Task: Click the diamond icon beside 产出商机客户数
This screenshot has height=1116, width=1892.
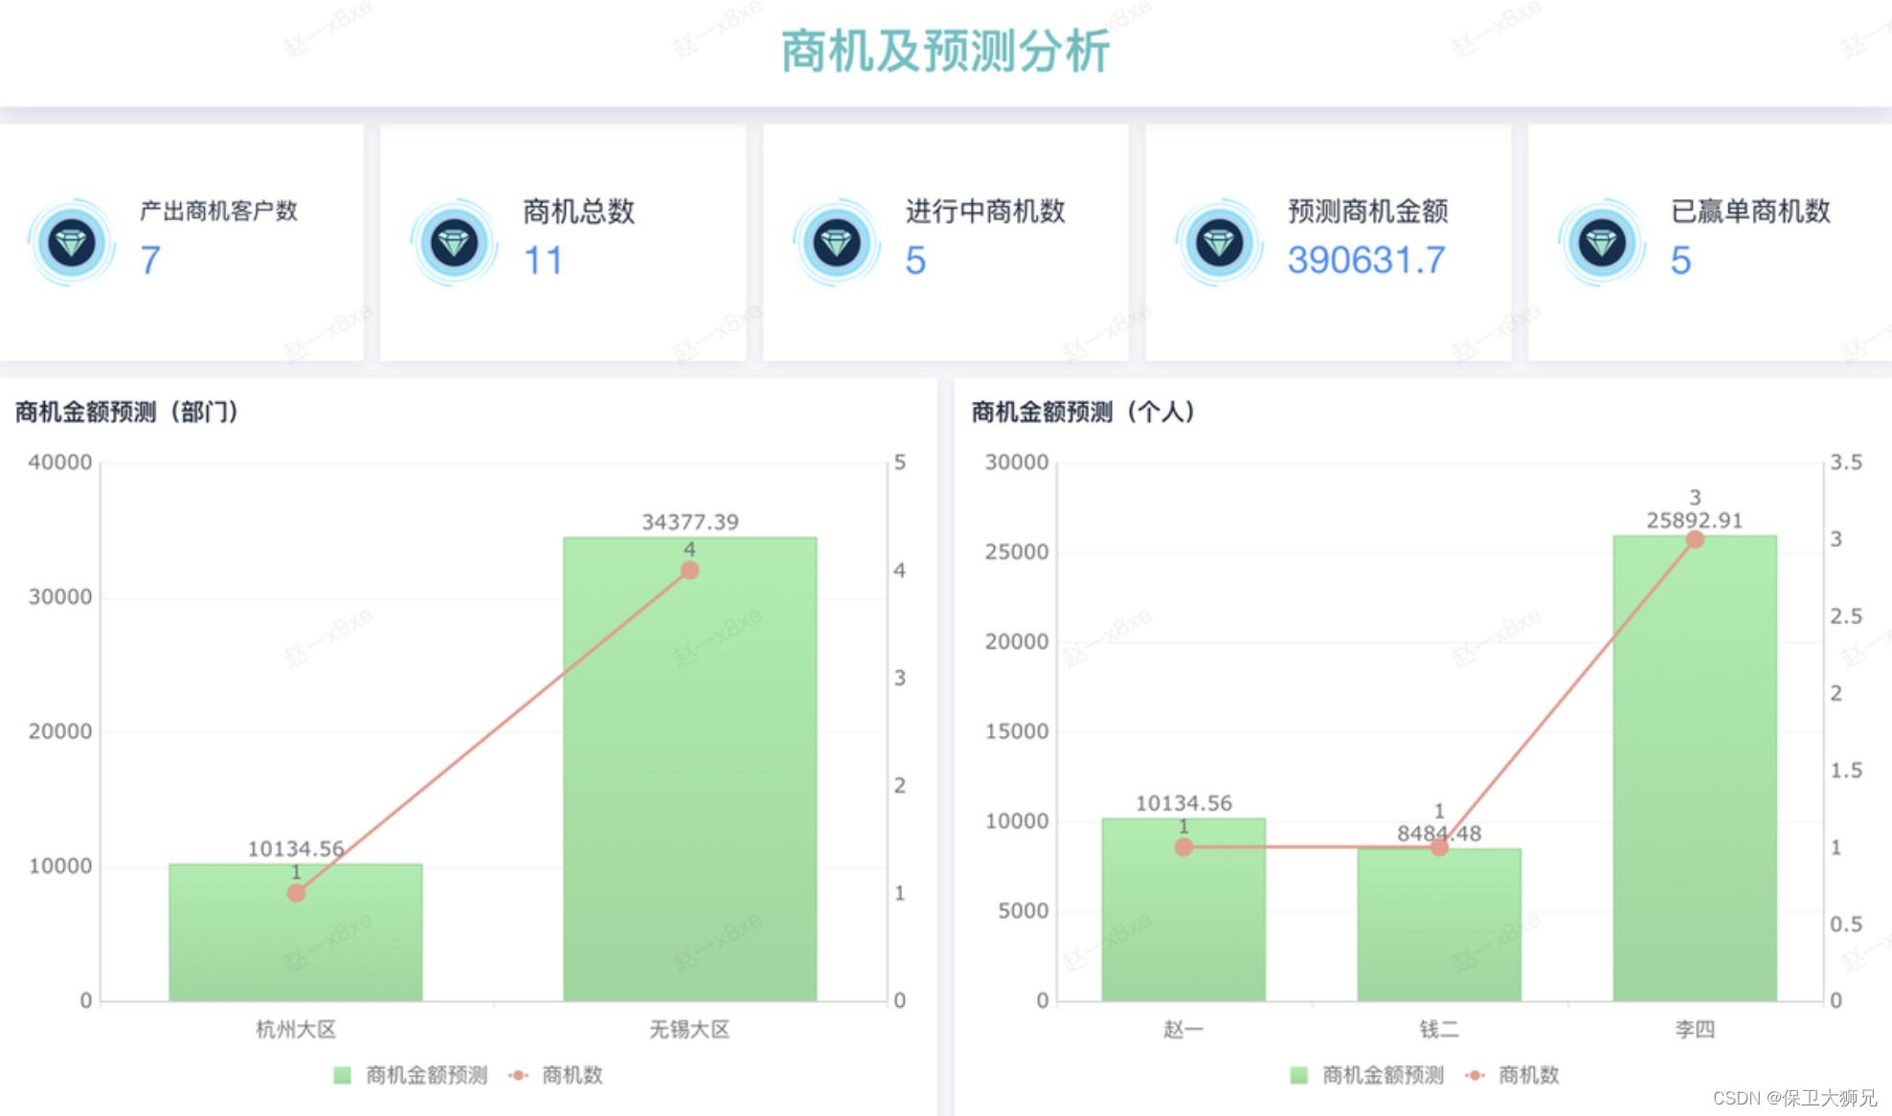Action: [72, 243]
